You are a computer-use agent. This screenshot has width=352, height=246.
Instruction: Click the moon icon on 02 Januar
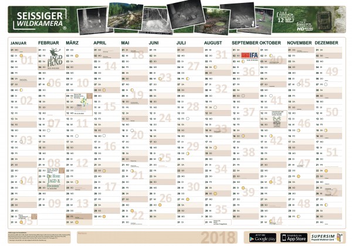[x=21, y=56]
